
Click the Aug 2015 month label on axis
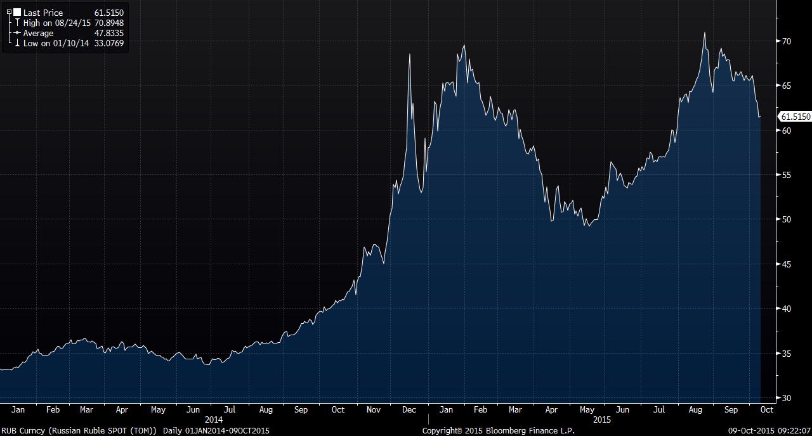(x=695, y=410)
